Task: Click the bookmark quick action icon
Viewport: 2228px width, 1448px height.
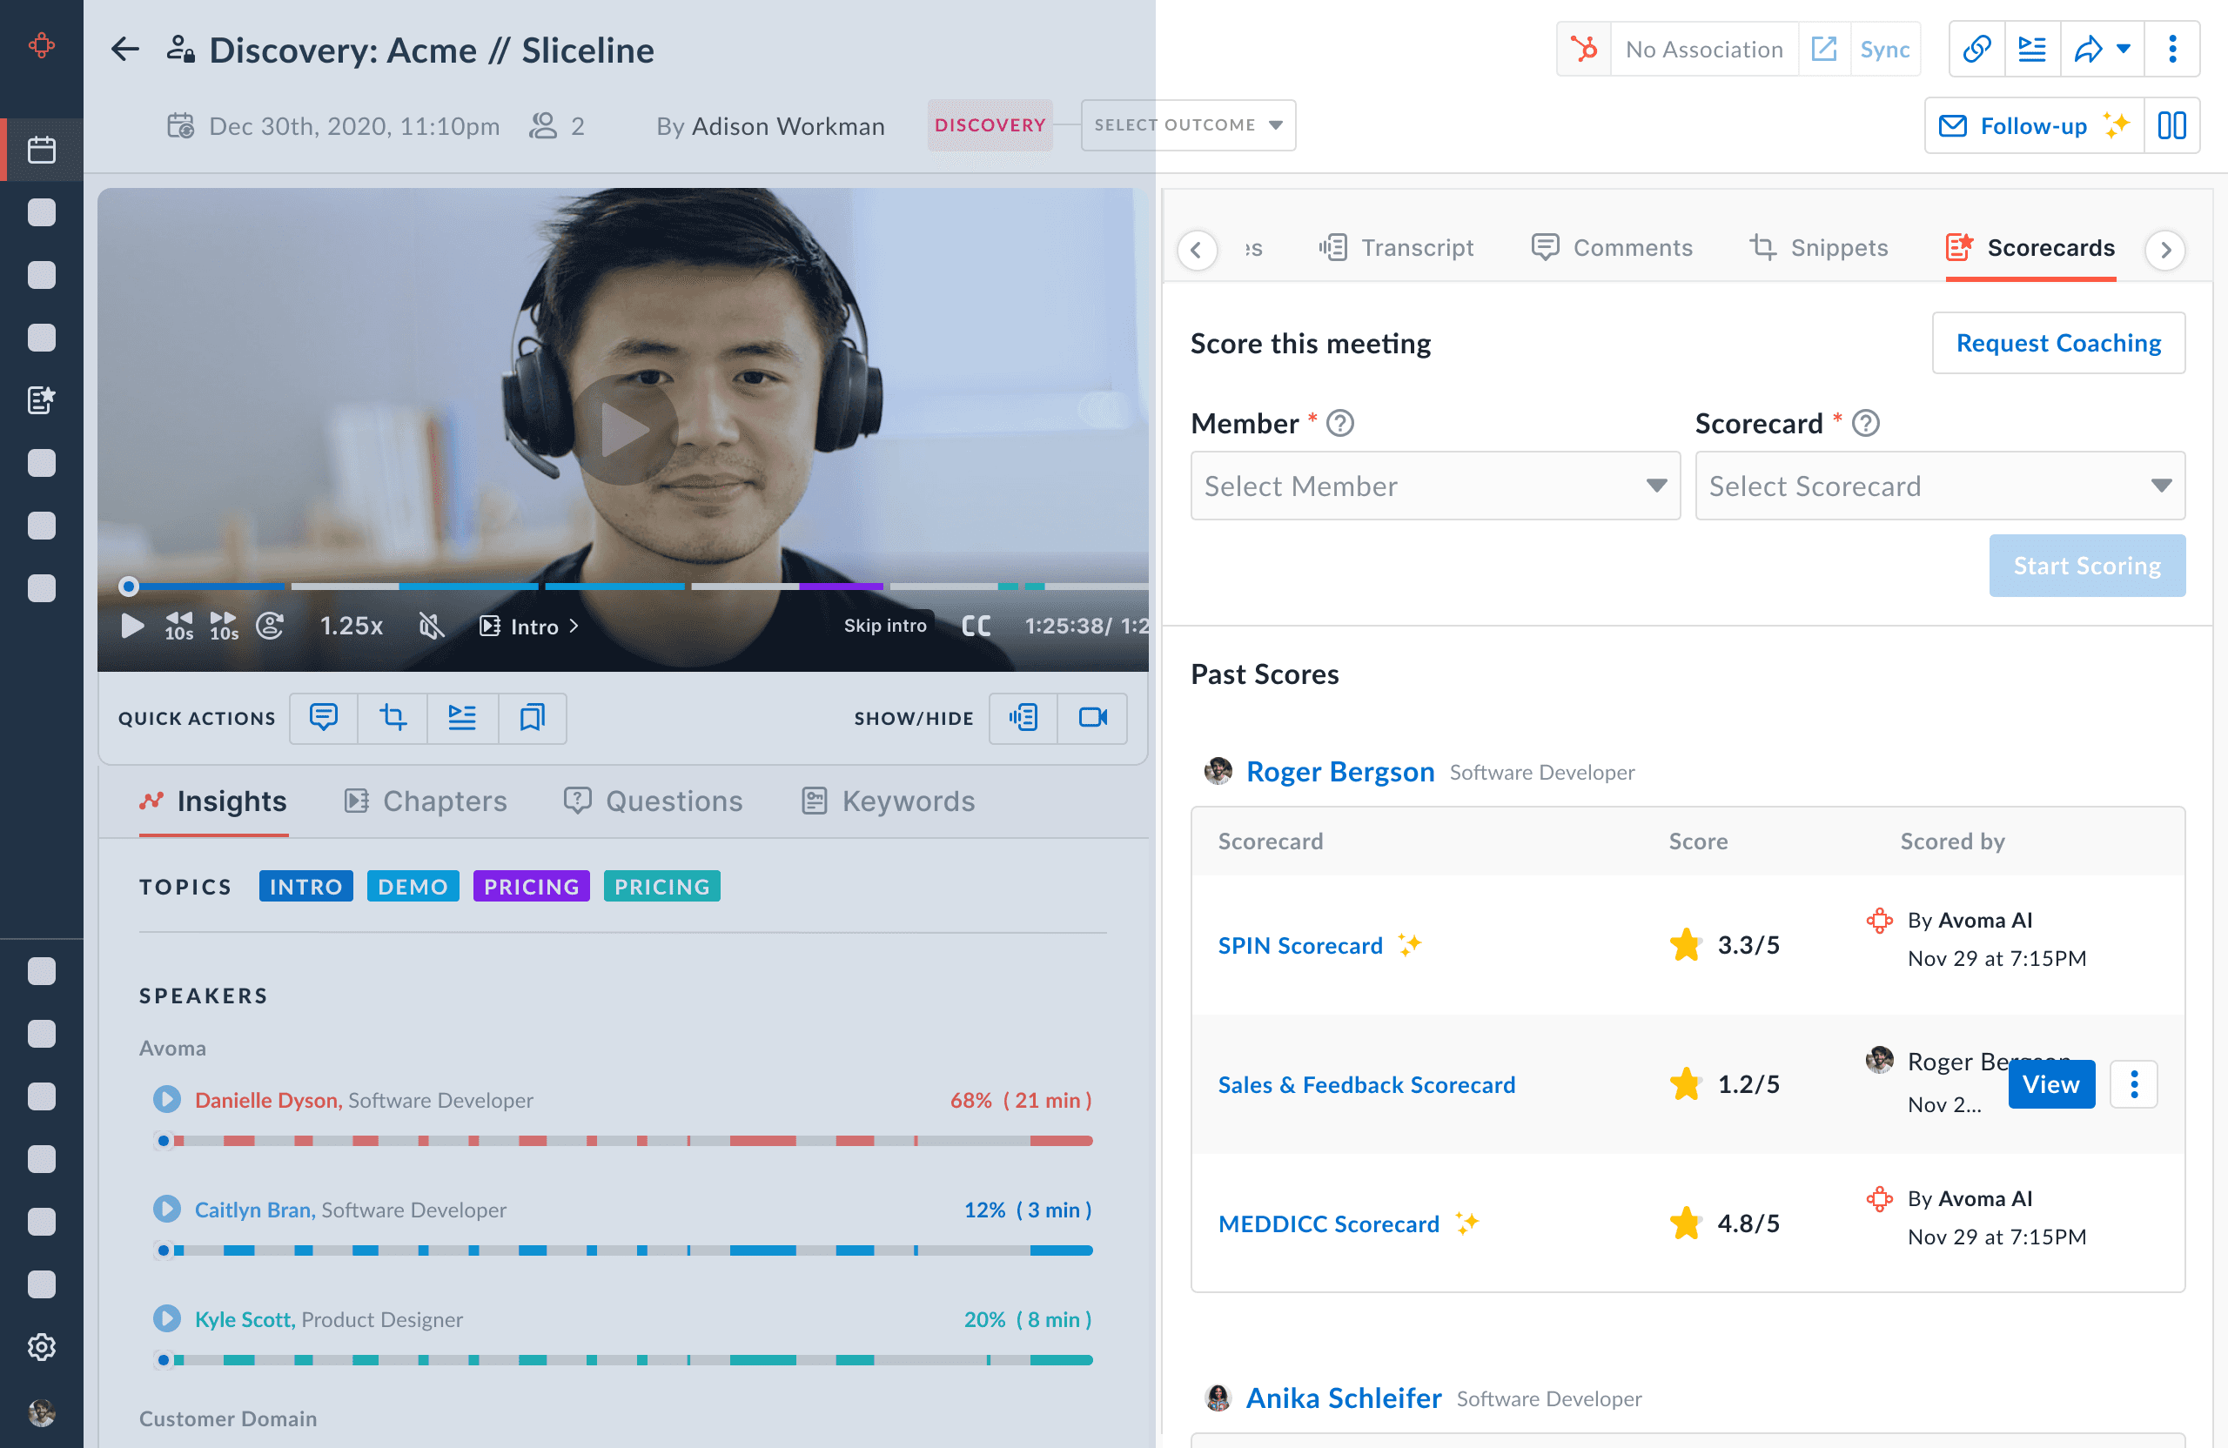Action: [x=532, y=718]
